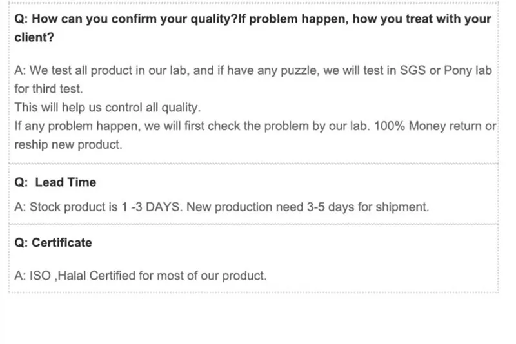Image resolution: width=516 pixels, height=344 pixels.
Task: Click the 'Q:' label before Lead Time
Action: (x=21, y=182)
